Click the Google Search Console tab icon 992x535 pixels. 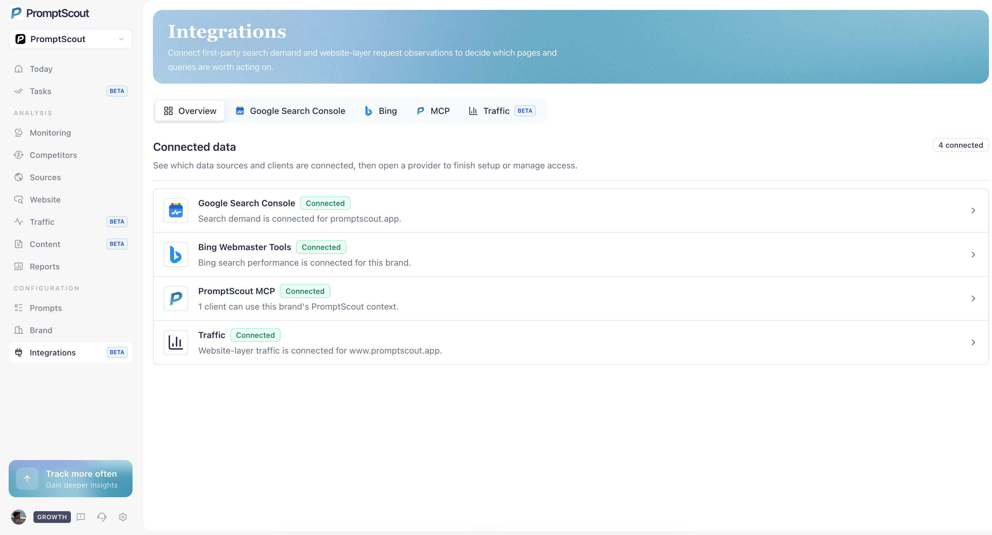coord(240,111)
